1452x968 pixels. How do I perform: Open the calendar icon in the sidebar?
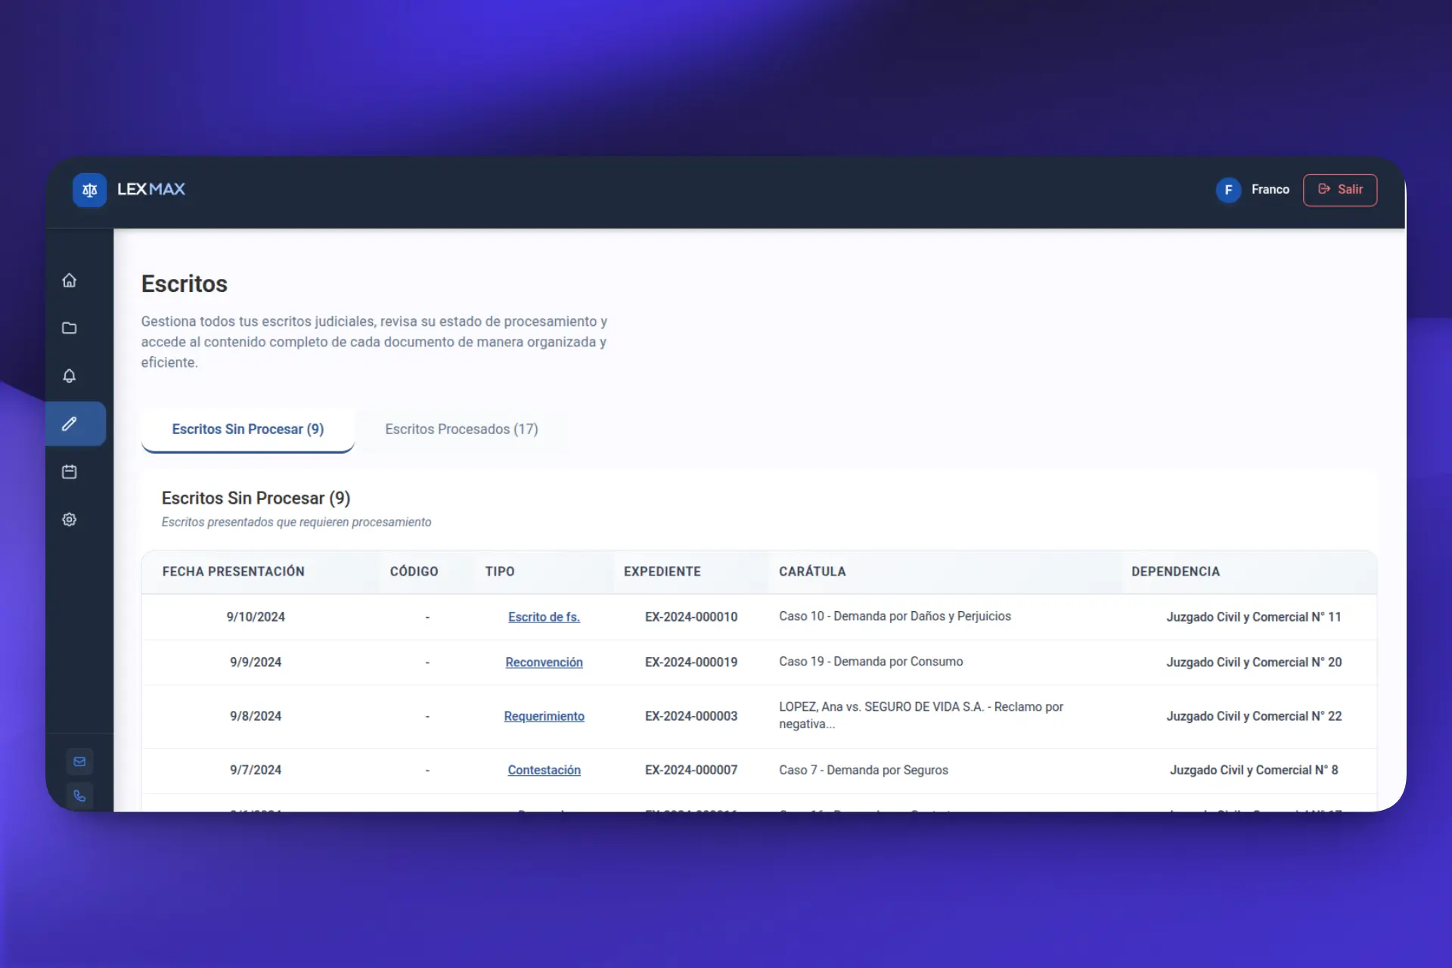point(70,472)
